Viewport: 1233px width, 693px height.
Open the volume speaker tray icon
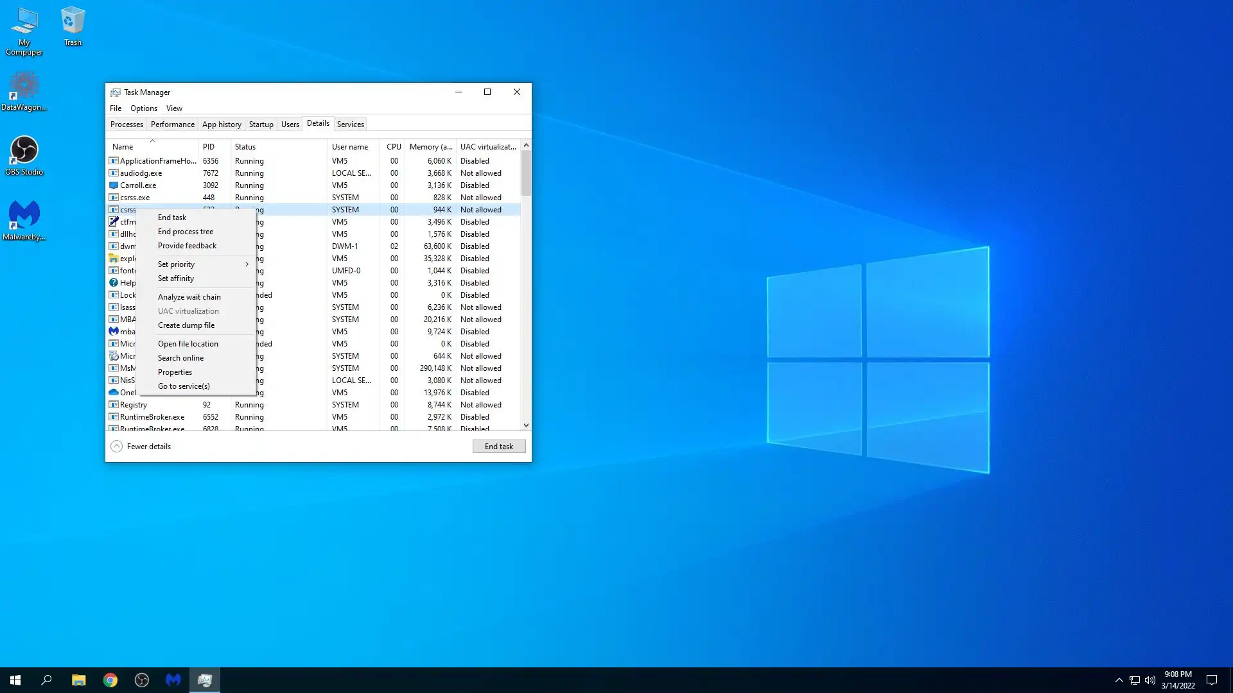(x=1150, y=680)
